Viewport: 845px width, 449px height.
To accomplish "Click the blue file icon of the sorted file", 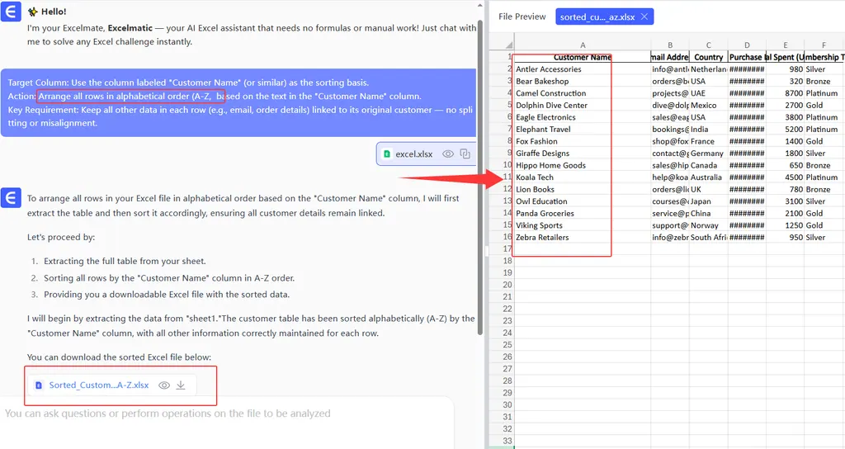I will 38,385.
